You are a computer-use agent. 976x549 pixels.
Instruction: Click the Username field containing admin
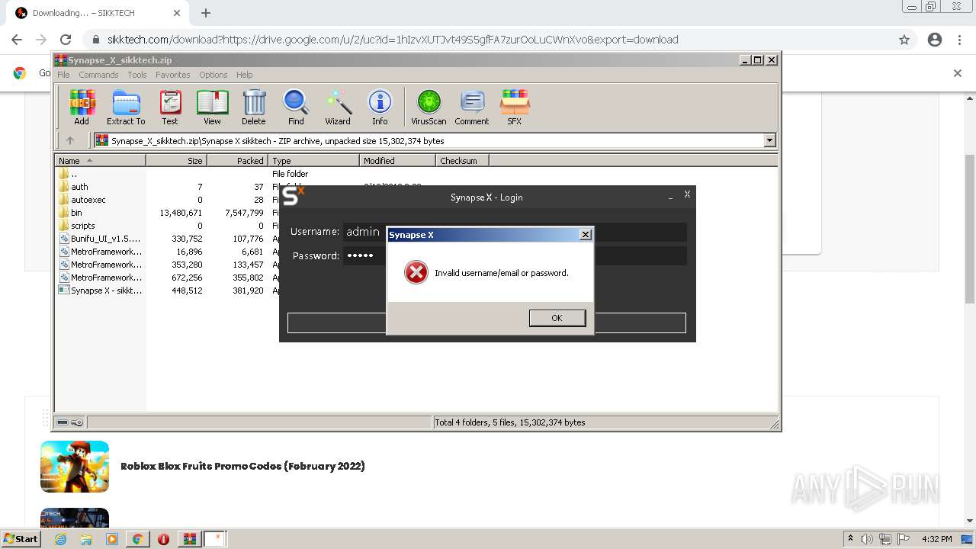click(515, 232)
